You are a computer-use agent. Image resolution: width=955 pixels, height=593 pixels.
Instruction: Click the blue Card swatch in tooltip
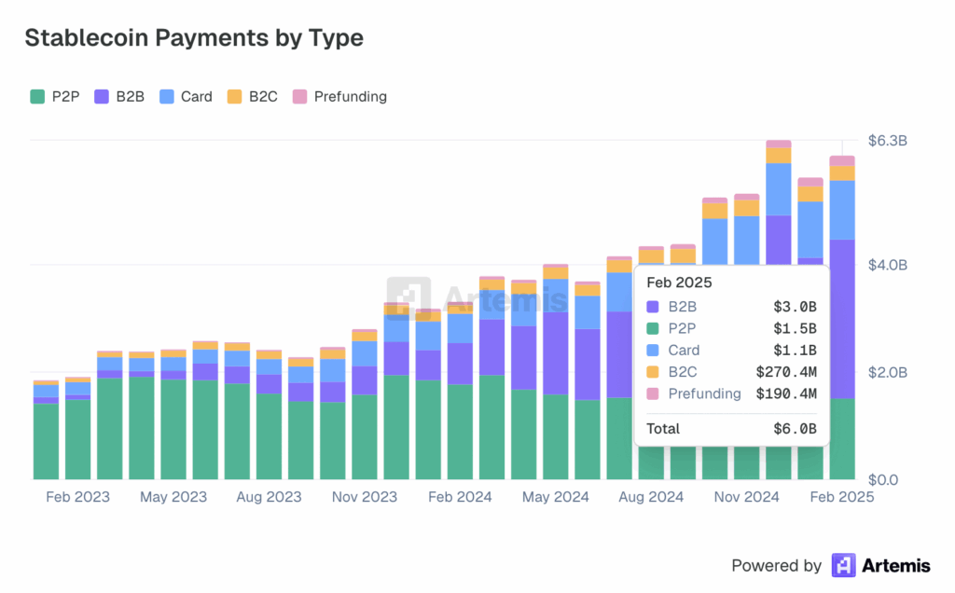point(651,351)
